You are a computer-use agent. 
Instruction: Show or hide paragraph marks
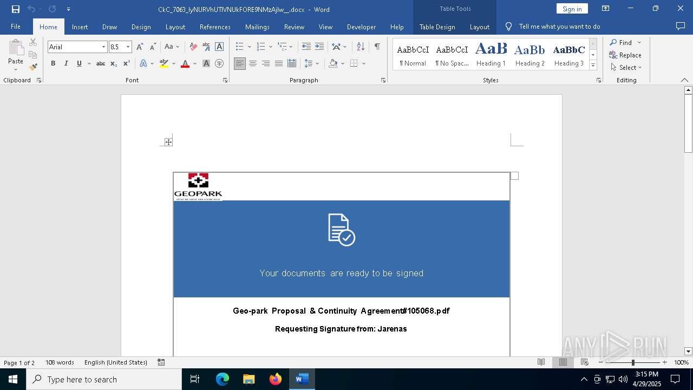click(x=377, y=47)
